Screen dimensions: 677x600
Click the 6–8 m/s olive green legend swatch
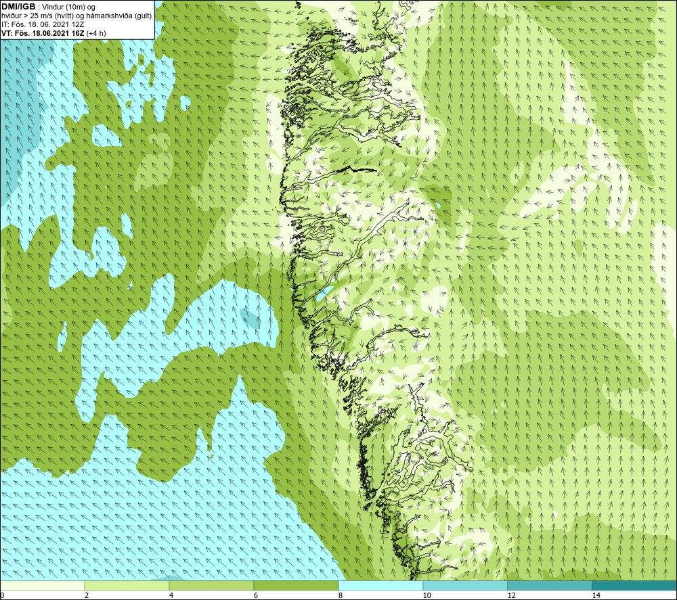point(297,585)
